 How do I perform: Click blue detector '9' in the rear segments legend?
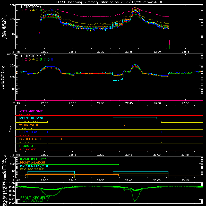(x=52, y=59)
